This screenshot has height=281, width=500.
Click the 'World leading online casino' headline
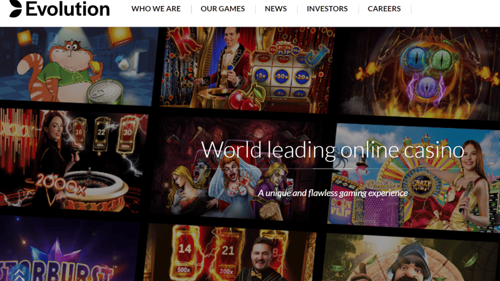[x=332, y=150]
